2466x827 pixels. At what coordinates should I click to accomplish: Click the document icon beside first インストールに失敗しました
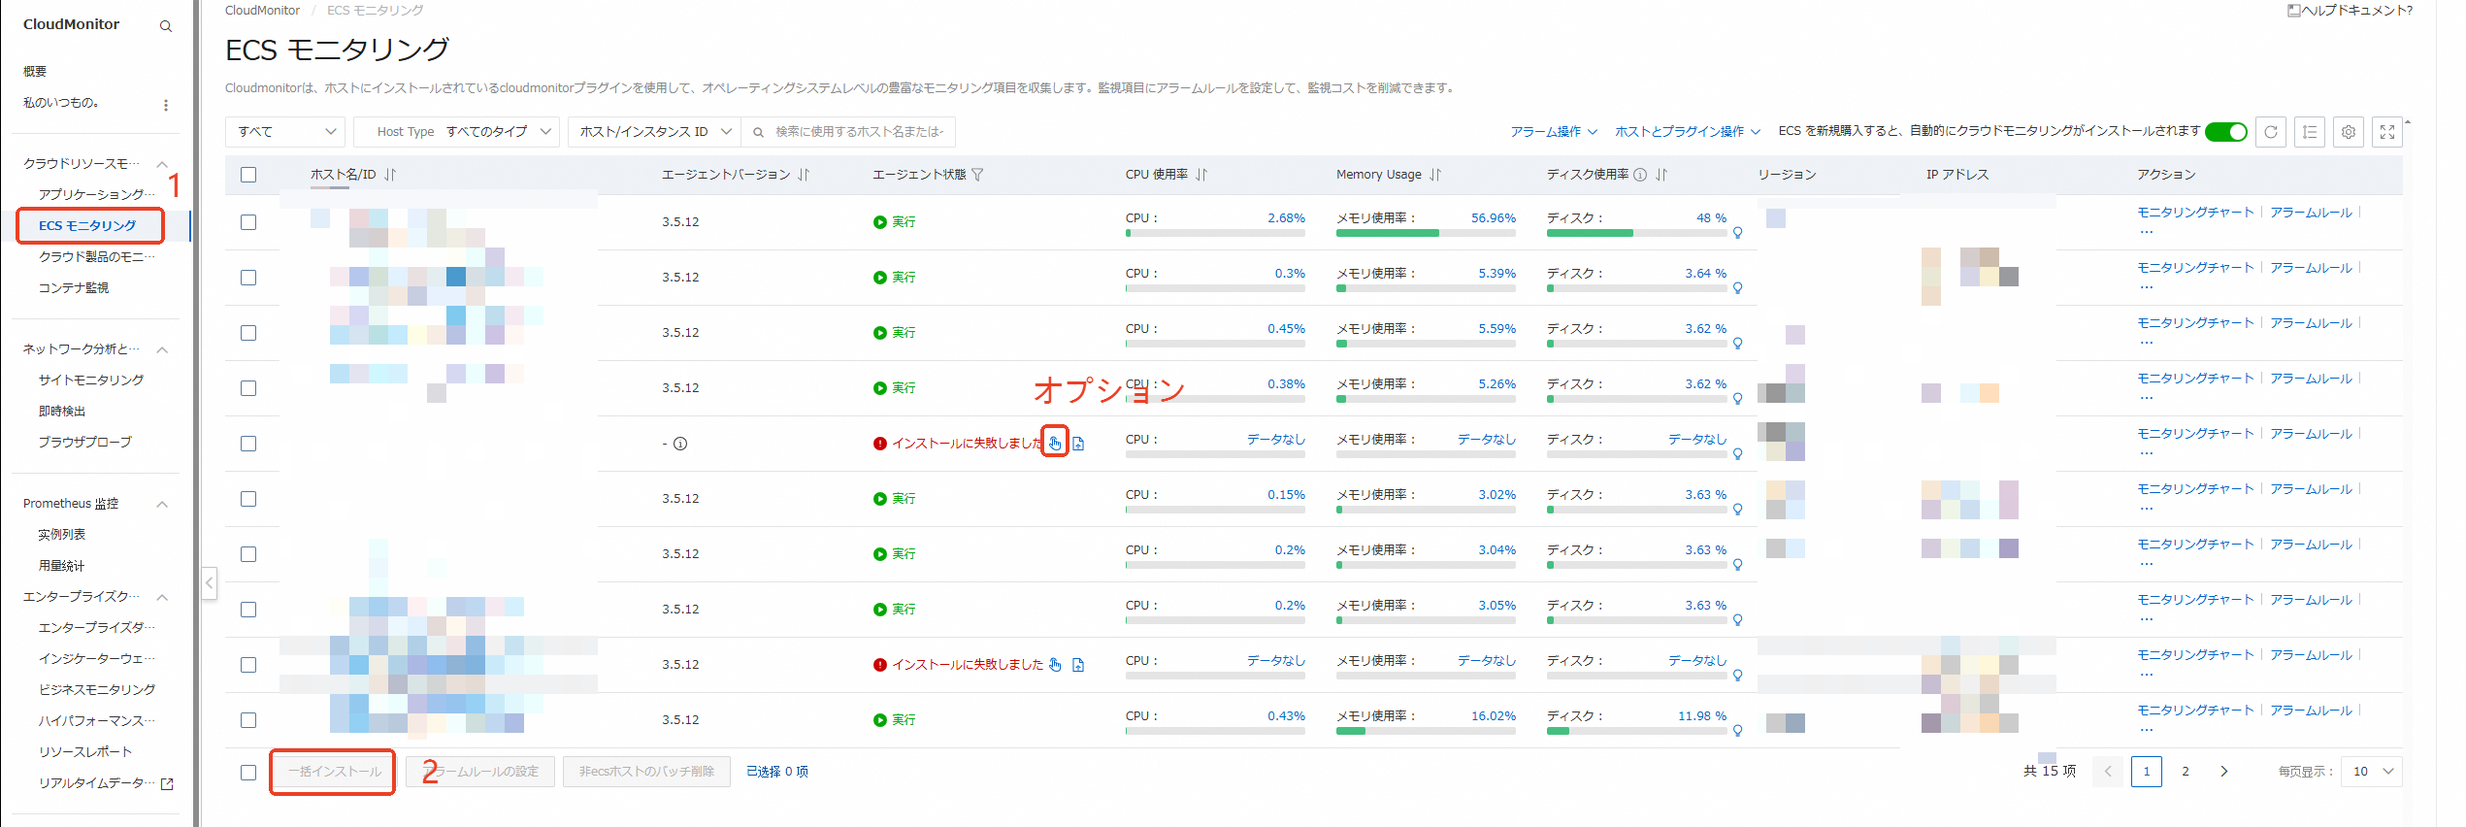(x=1078, y=444)
